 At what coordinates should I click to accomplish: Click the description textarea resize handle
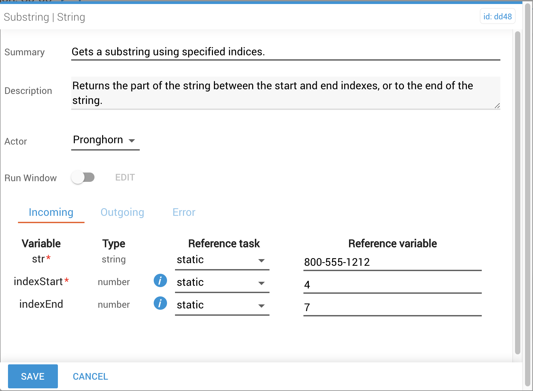tap(497, 106)
